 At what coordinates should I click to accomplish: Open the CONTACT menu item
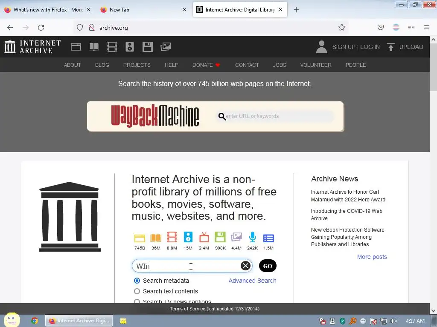(x=247, y=65)
